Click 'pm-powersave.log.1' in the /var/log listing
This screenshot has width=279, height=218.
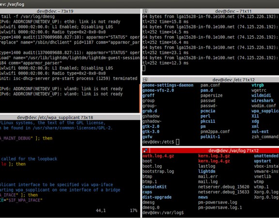[220, 207]
